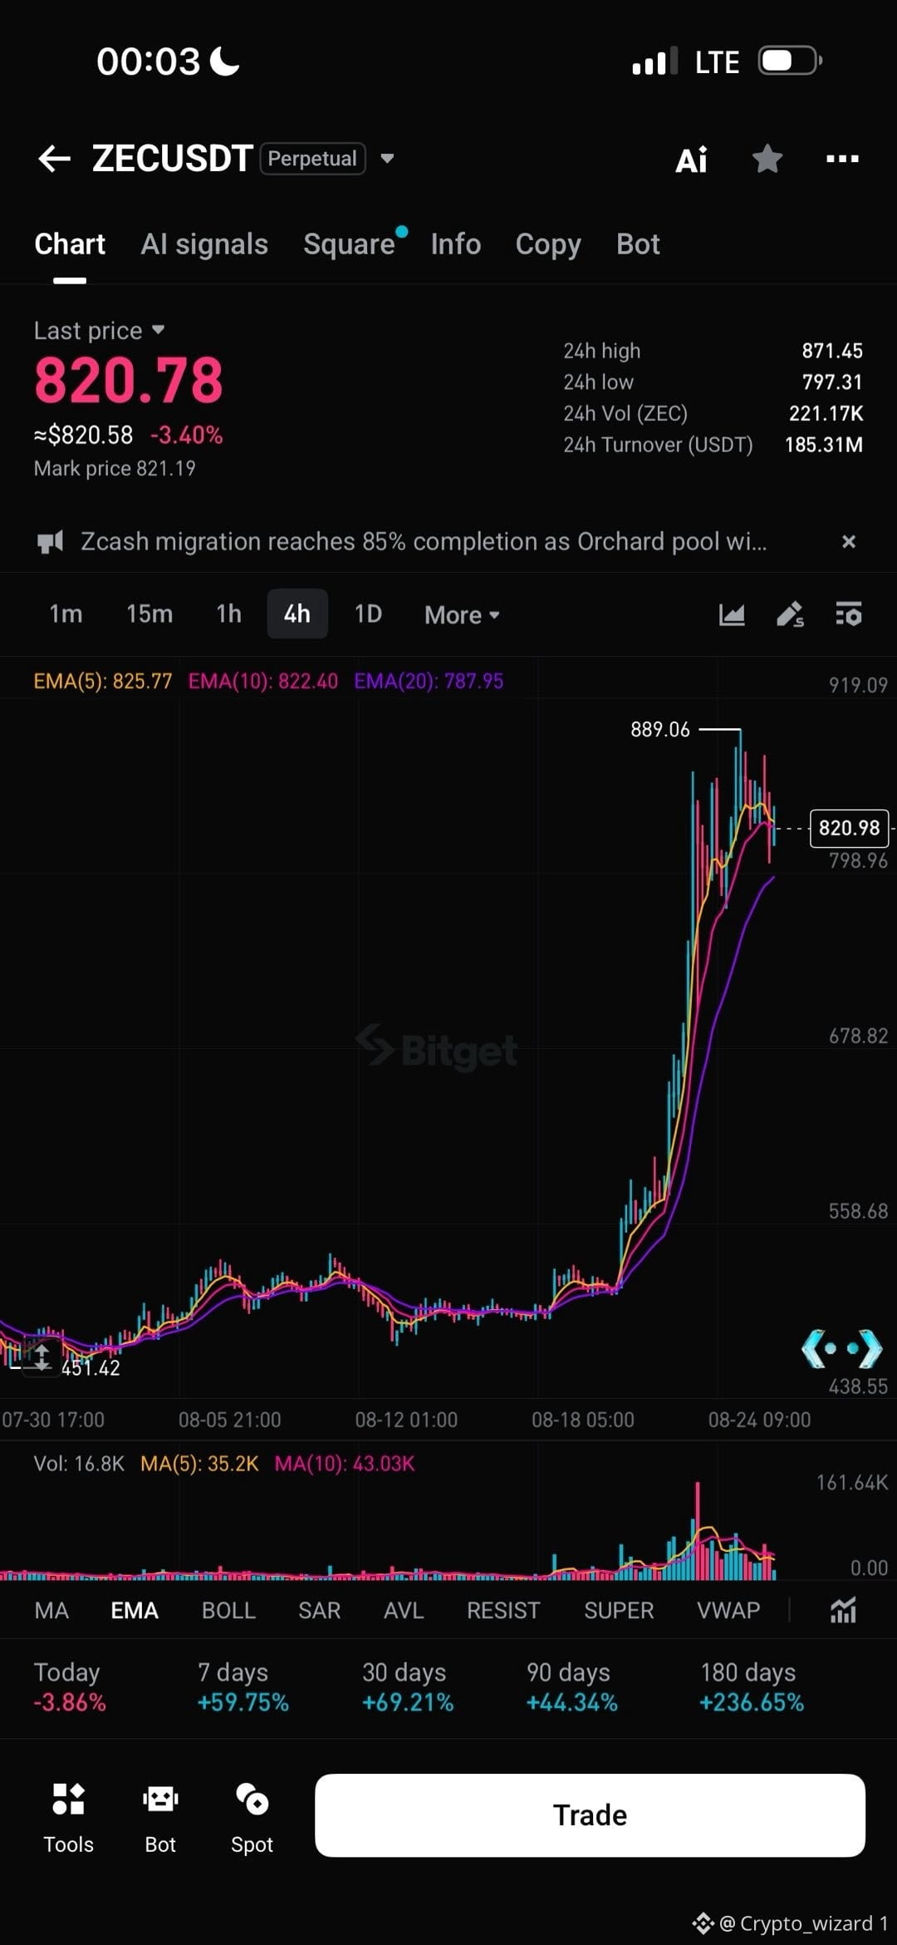Expand chart with the vertical arrows icon

(x=42, y=1358)
